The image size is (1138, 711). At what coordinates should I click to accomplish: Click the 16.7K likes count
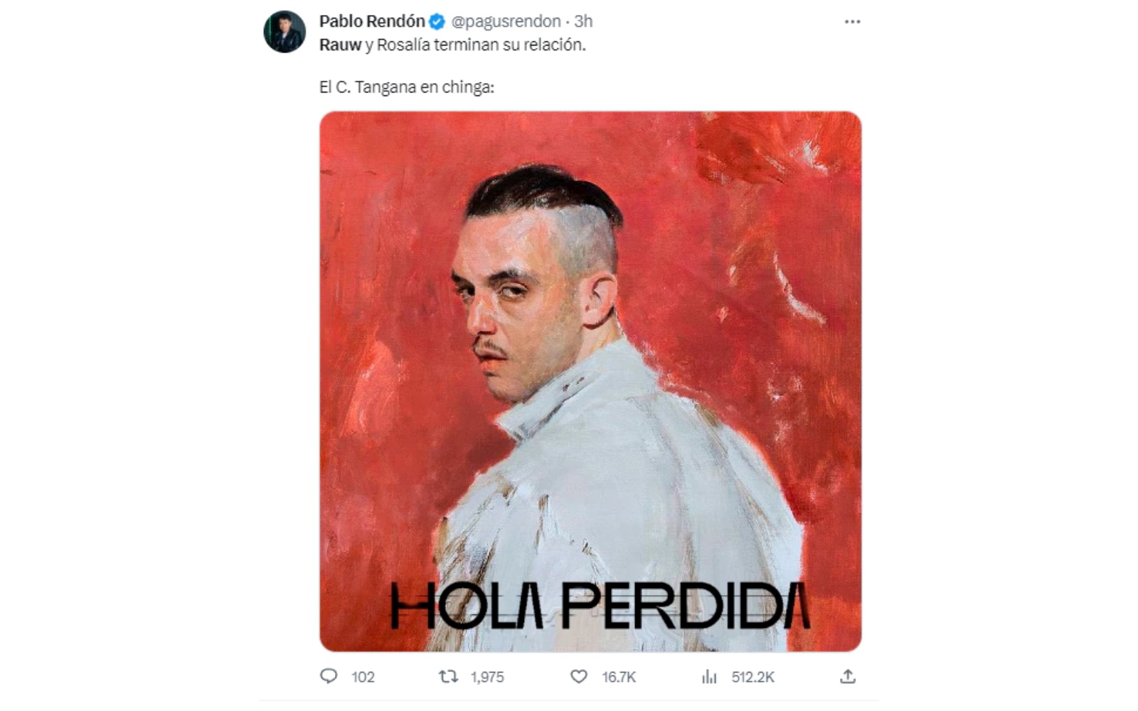click(x=619, y=677)
